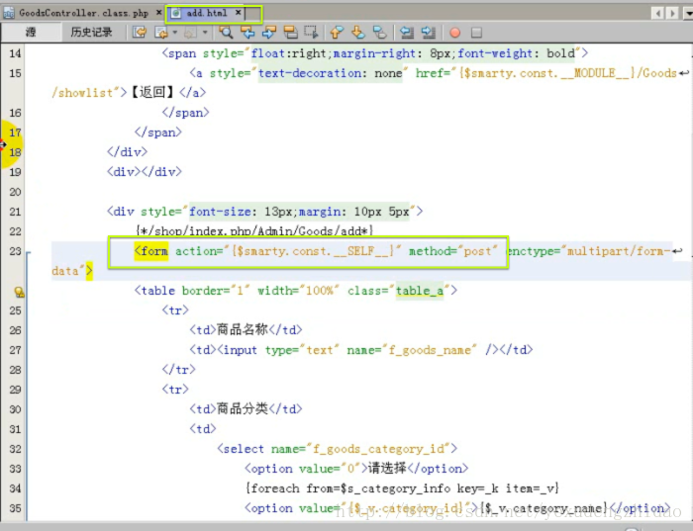Toggle bookmark on current line
The image size is (693, 531).
pos(379,33)
